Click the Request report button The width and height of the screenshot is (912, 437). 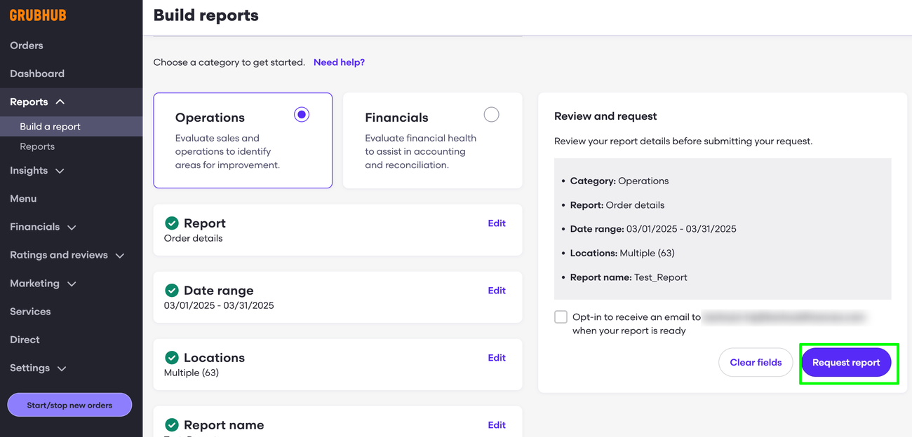click(x=846, y=363)
